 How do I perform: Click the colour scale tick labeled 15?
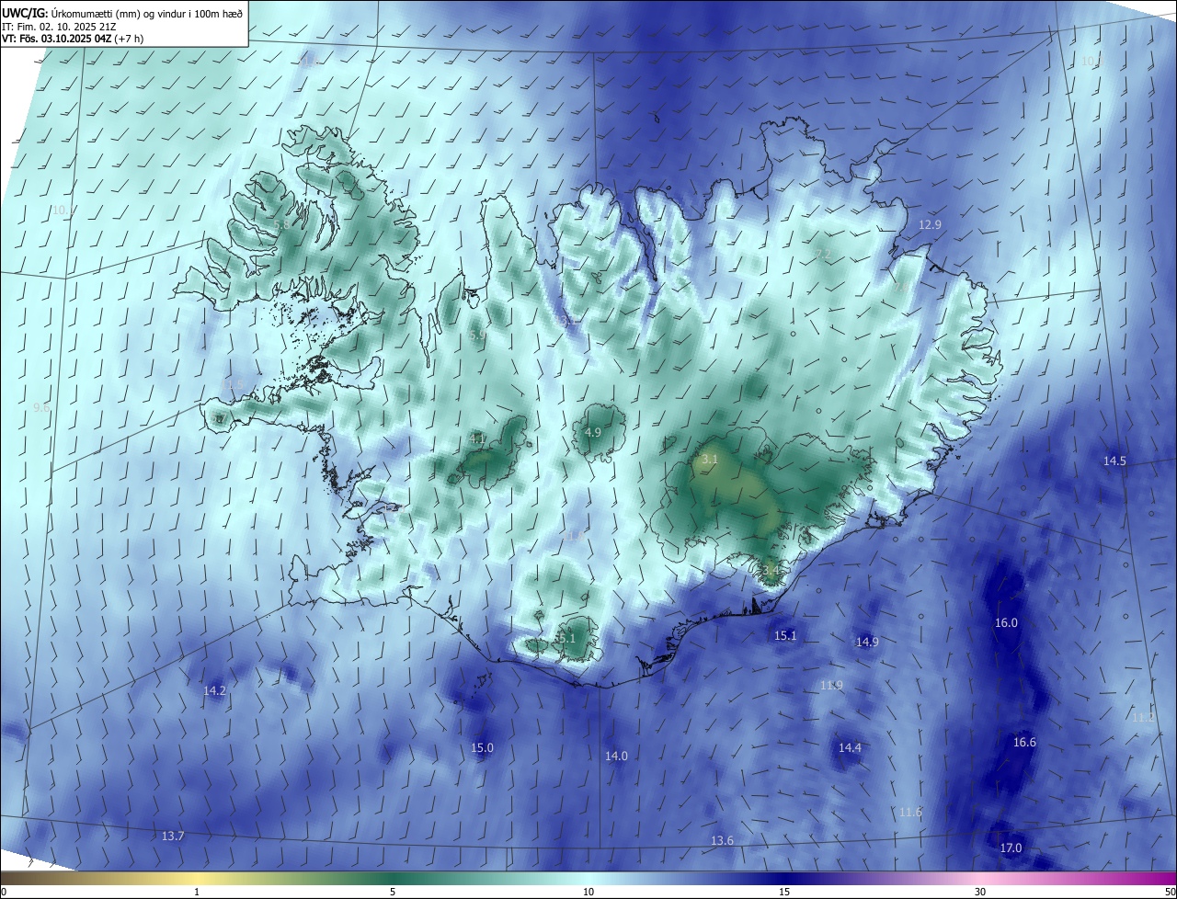(784, 892)
